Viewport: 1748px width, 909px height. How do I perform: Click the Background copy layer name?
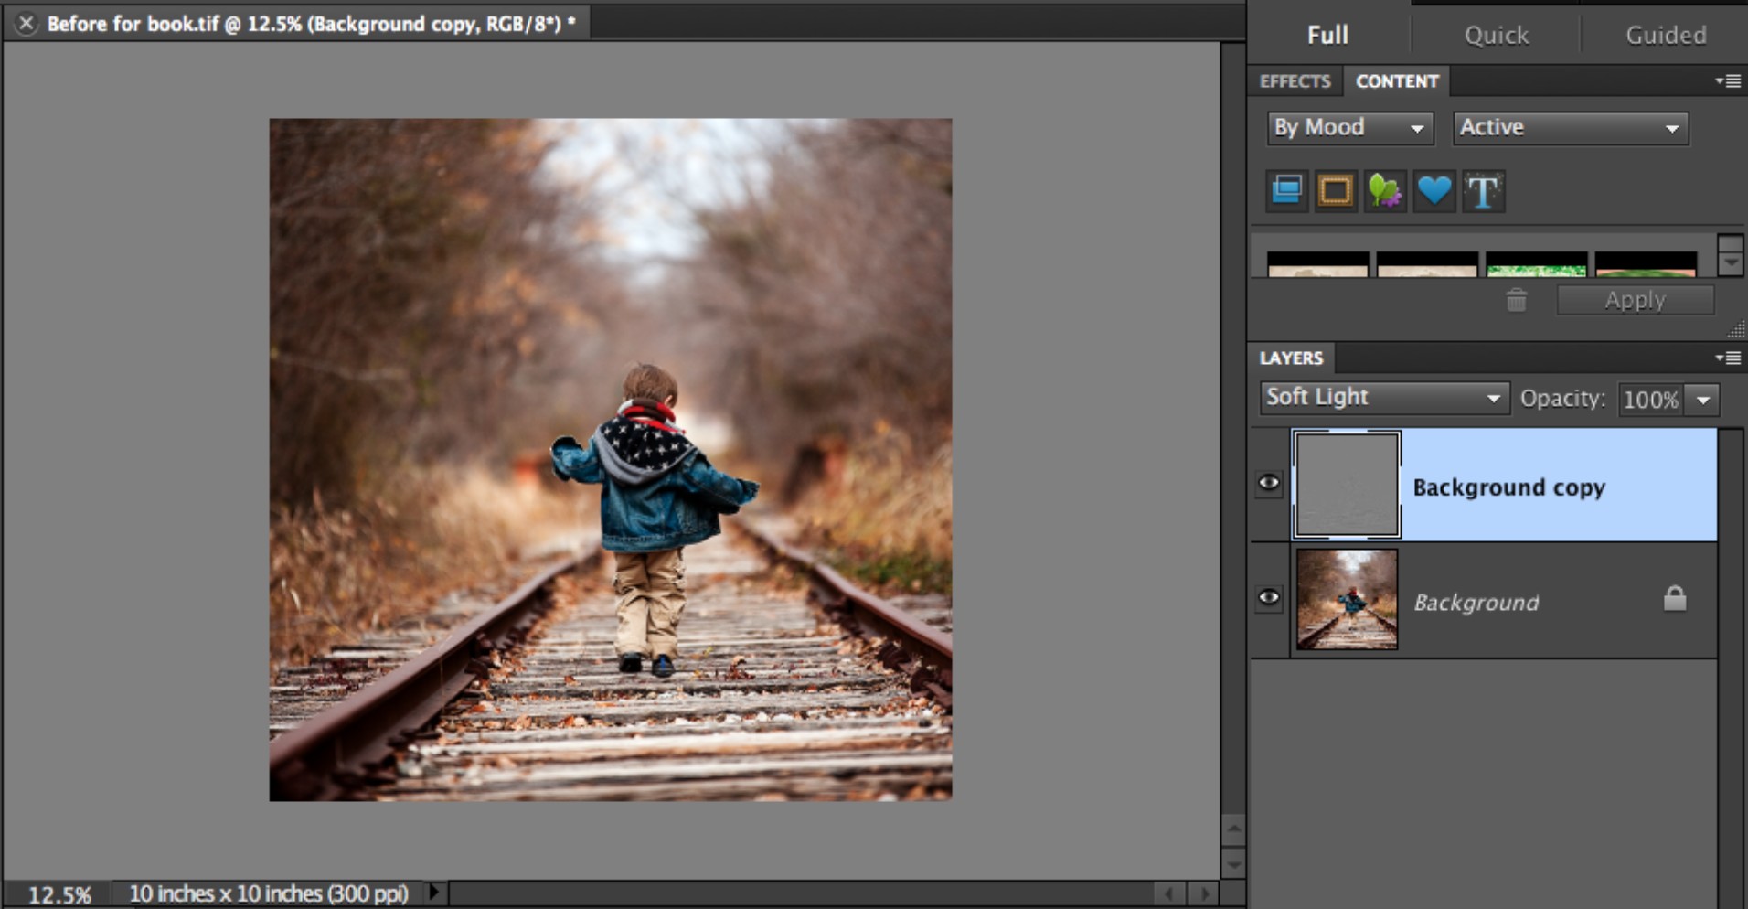pos(1508,487)
